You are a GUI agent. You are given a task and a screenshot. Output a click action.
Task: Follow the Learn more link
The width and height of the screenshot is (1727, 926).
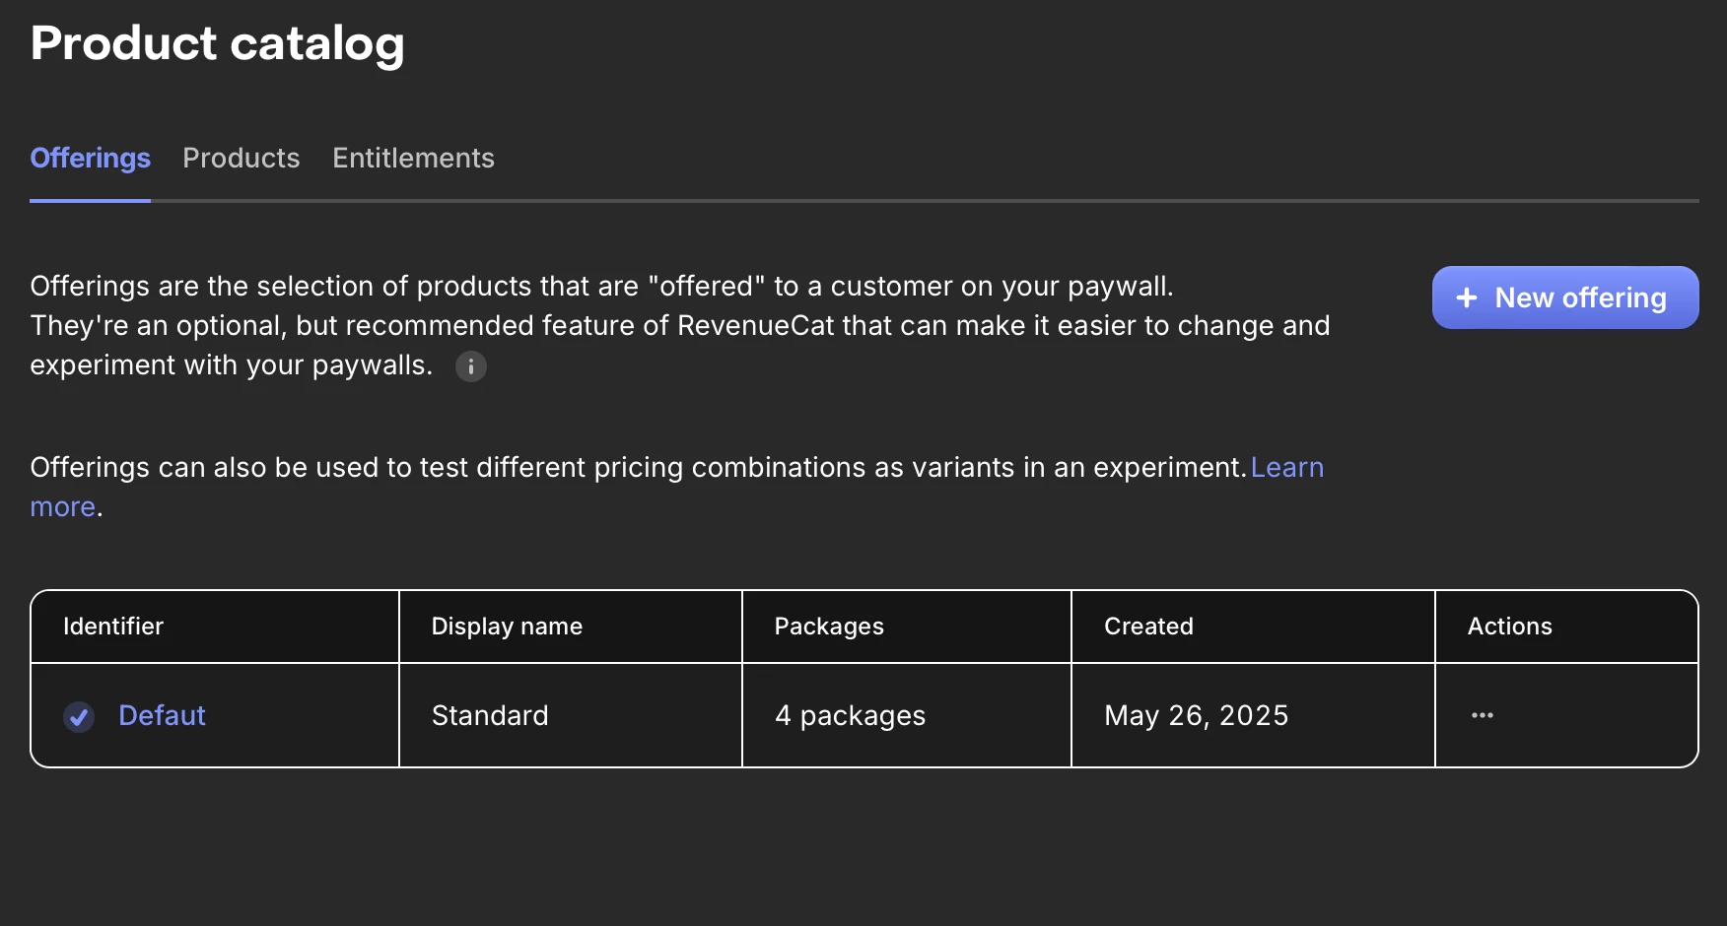pyautogui.click(x=1286, y=468)
